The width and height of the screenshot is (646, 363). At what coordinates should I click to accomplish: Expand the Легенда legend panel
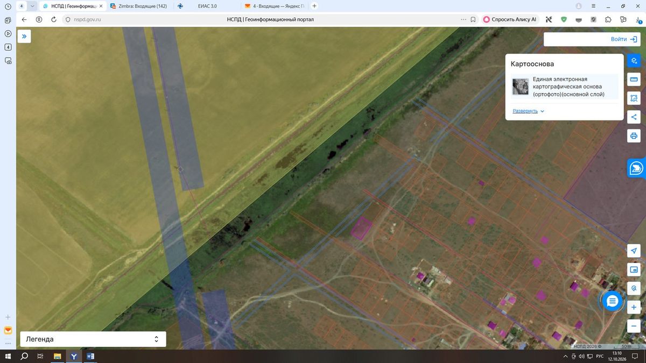coord(93,339)
